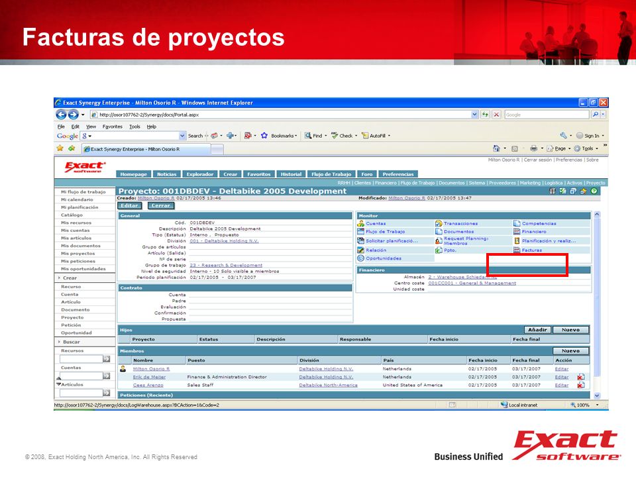Viewport: 636px width, 477px height.
Task: Open the Facturas link in Monitor
Action: coord(532,250)
